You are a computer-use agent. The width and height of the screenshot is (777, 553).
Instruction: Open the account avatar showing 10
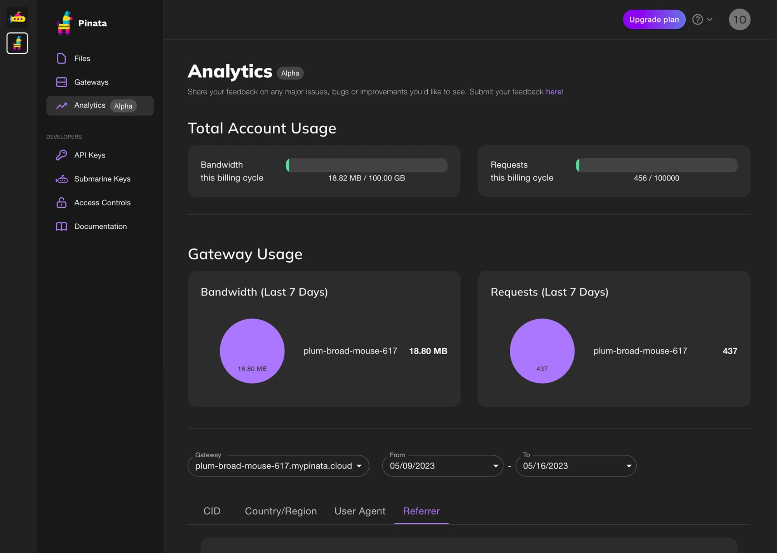739,19
